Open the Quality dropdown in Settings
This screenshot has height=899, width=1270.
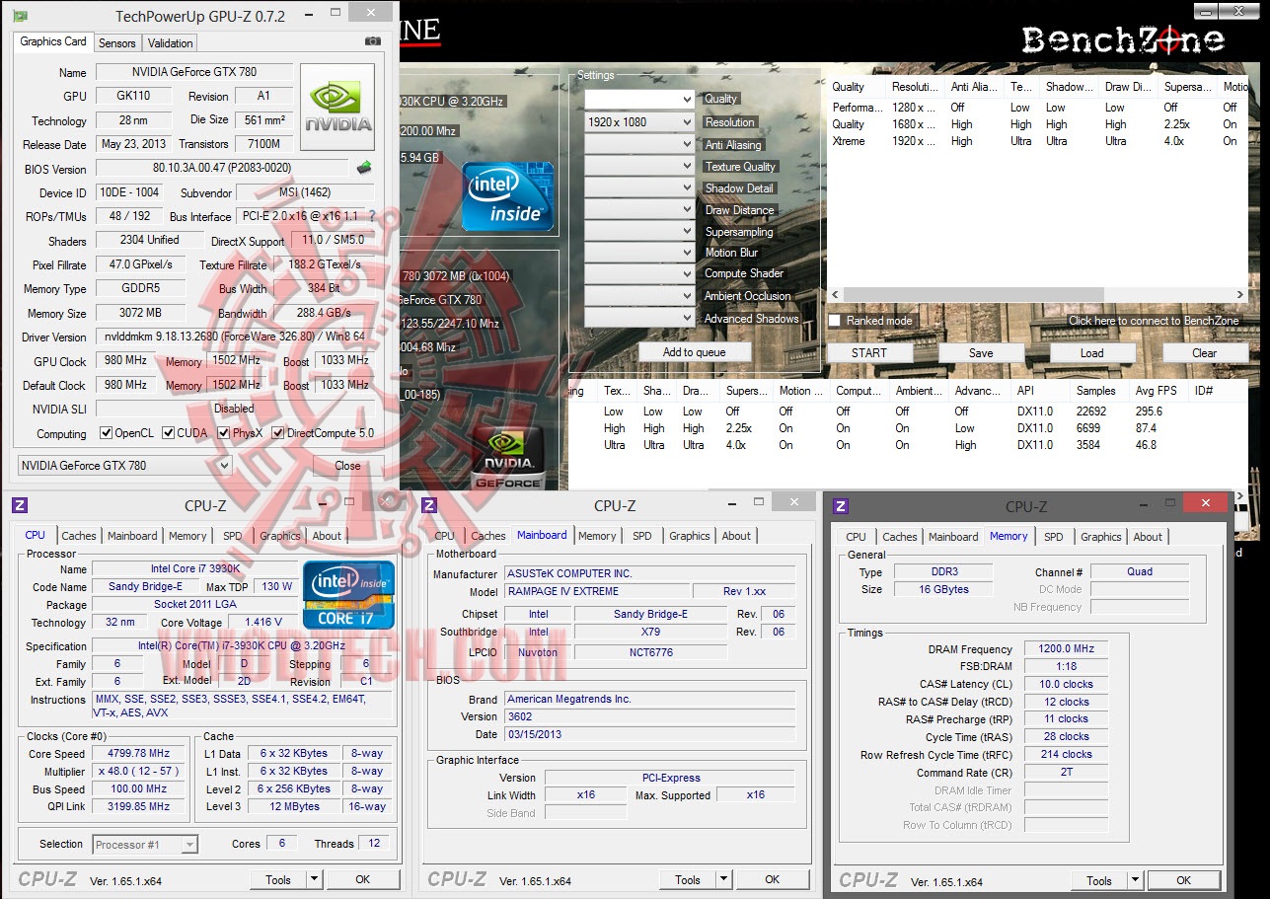(x=639, y=100)
